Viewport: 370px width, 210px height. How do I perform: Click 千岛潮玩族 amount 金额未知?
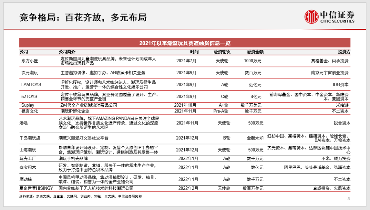click(x=255, y=138)
